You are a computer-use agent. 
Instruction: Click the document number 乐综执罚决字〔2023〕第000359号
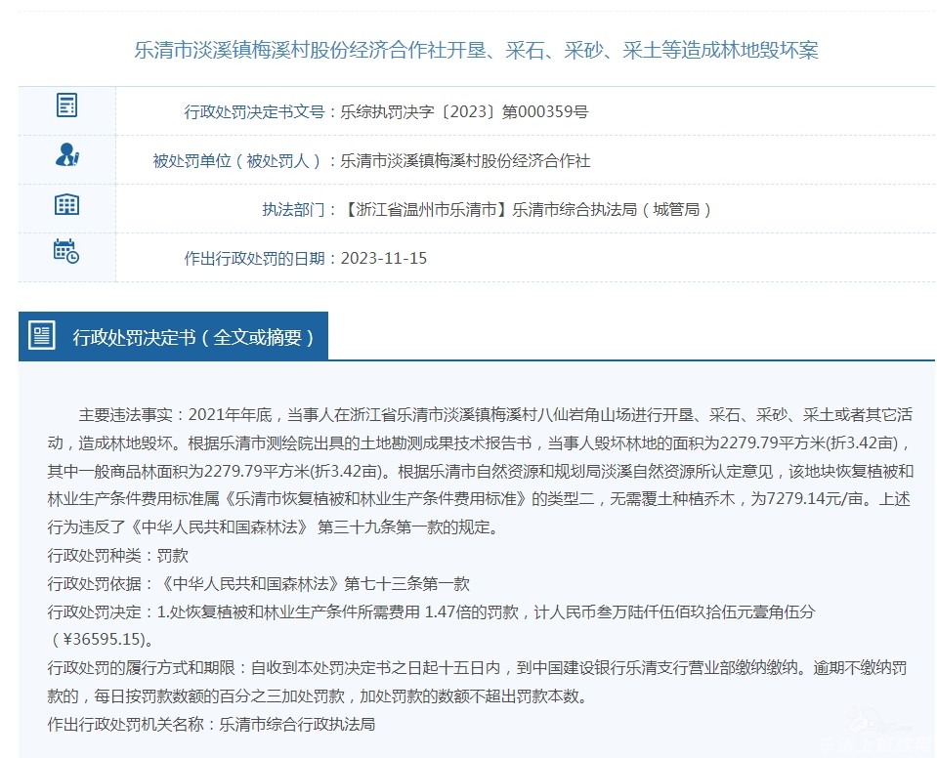pos(463,112)
